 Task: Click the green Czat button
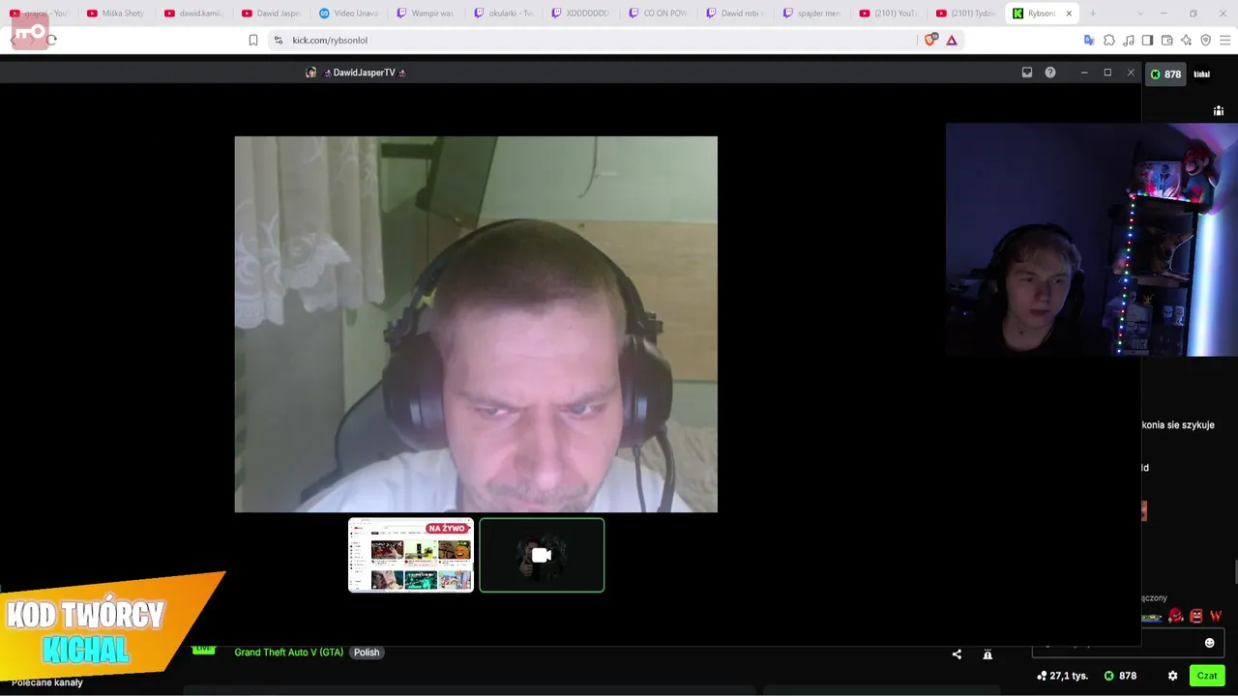coord(1207,676)
